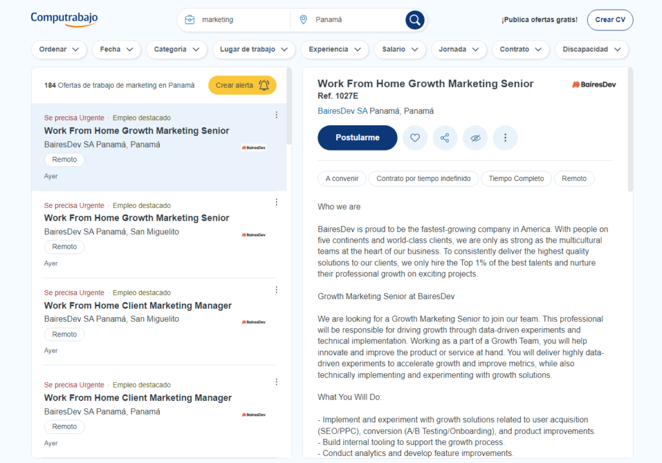This screenshot has height=463, width=662.
Task: Click BairesDev logo on last listing card
Action: tap(253, 415)
